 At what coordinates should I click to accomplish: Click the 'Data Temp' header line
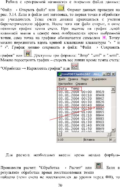[x=69, y=89]
